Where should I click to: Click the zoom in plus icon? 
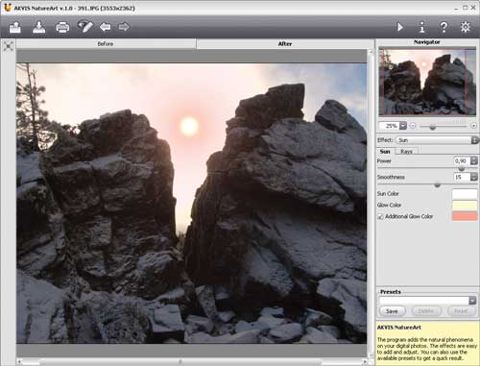(473, 126)
